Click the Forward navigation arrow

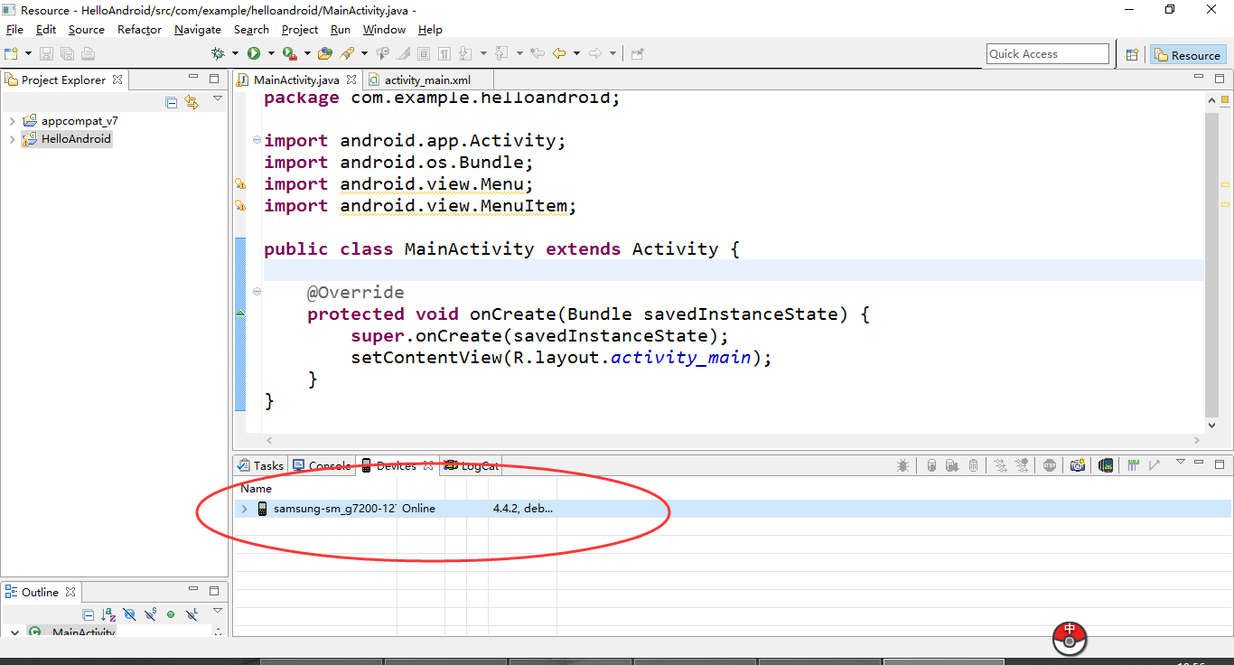pos(595,53)
